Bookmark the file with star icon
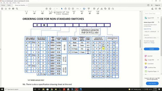Screen dimensions: 162x91 tap(6, 9)
